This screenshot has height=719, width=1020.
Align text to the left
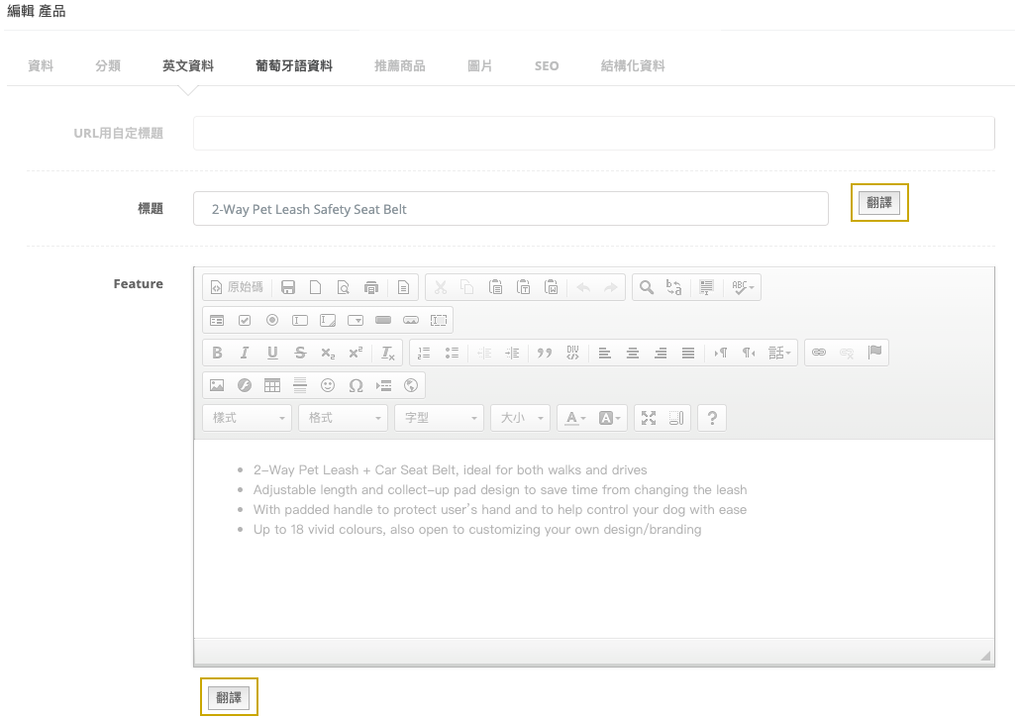click(x=605, y=353)
